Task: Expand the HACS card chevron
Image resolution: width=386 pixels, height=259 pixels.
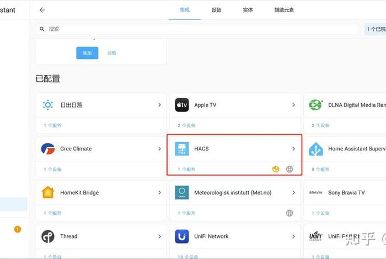Action: (x=293, y=149)
